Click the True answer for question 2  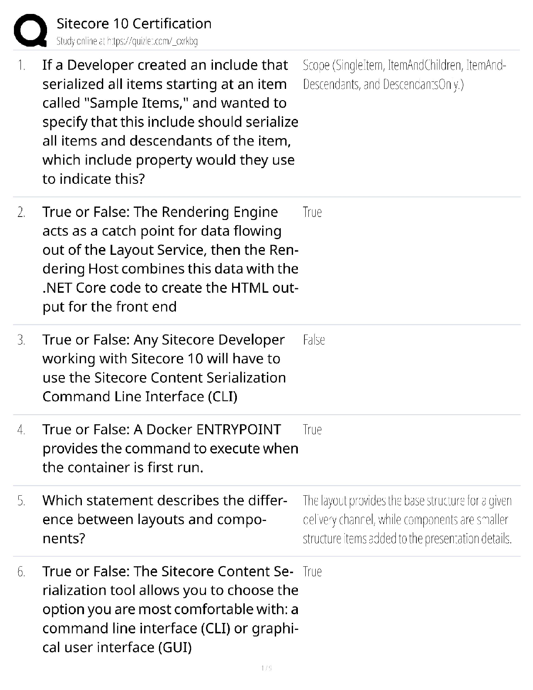[x=312, y=213]
